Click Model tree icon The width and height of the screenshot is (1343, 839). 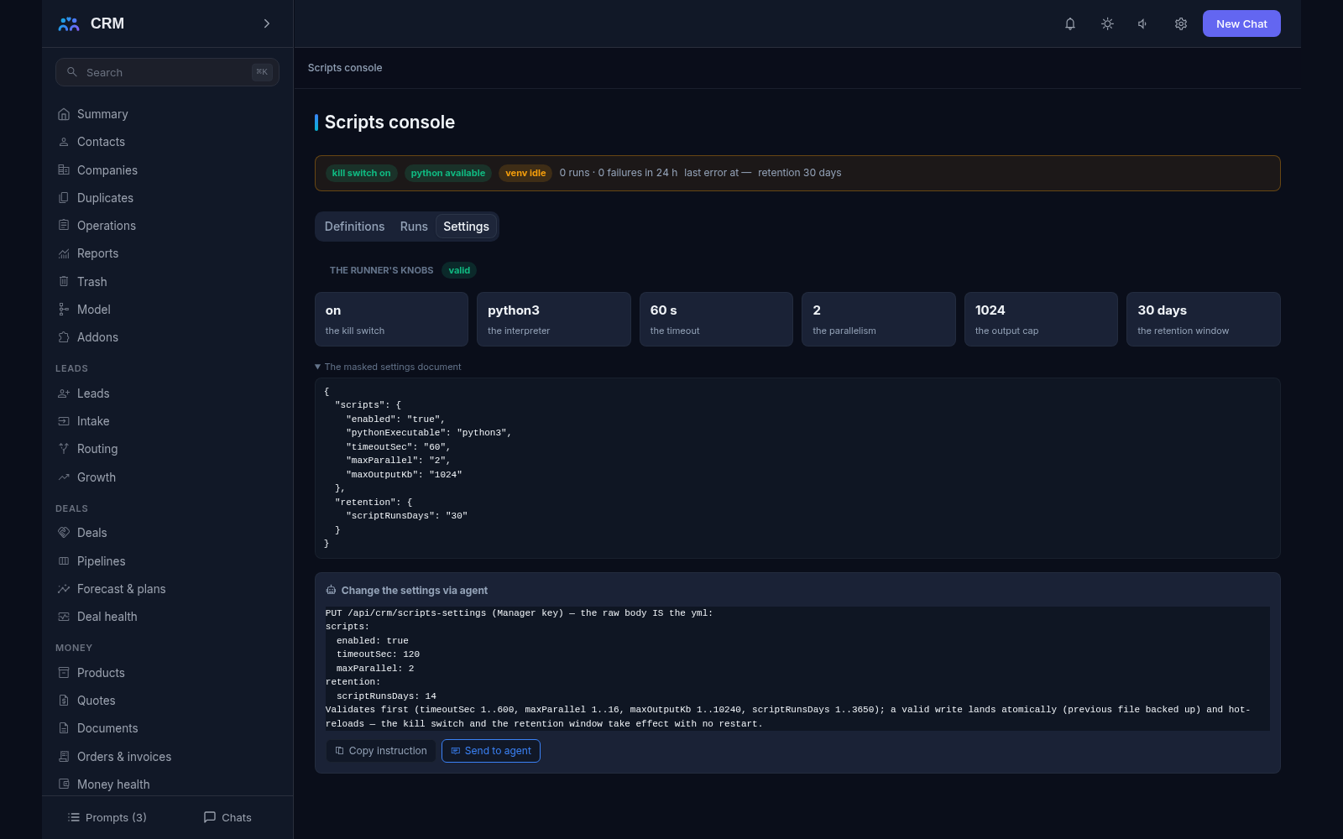(x=64, y=310)
